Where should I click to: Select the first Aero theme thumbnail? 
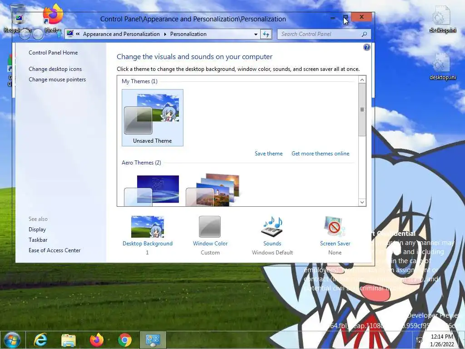tap(152, 190)
